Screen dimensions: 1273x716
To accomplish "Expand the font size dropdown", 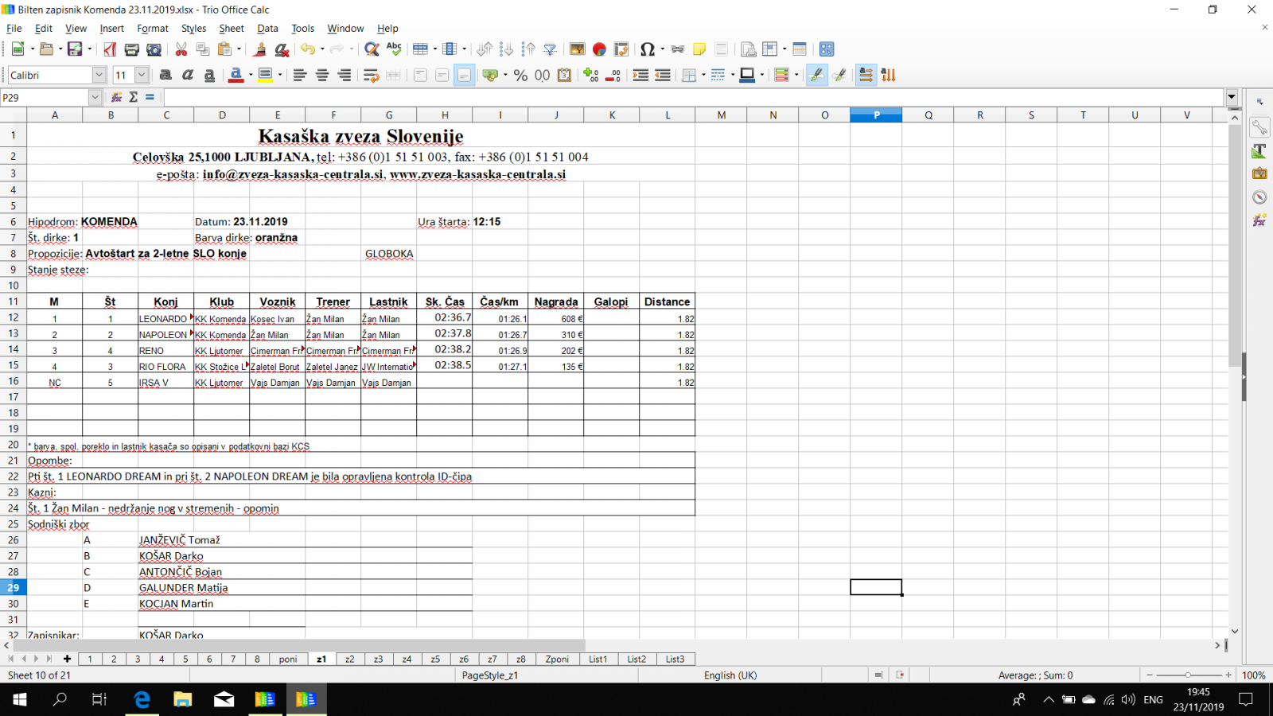I will coord(142,75).
